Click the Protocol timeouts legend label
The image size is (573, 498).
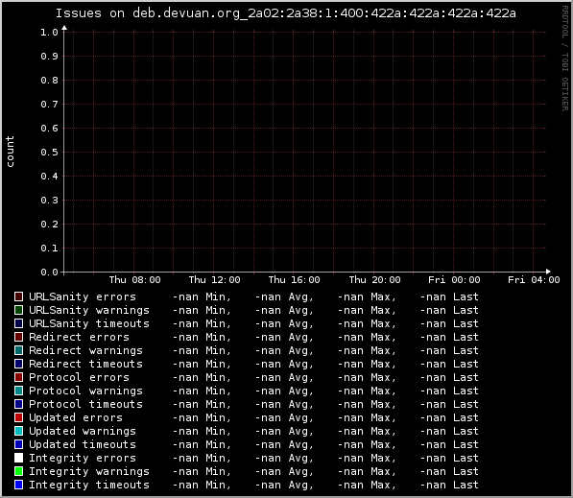[85, 404]
